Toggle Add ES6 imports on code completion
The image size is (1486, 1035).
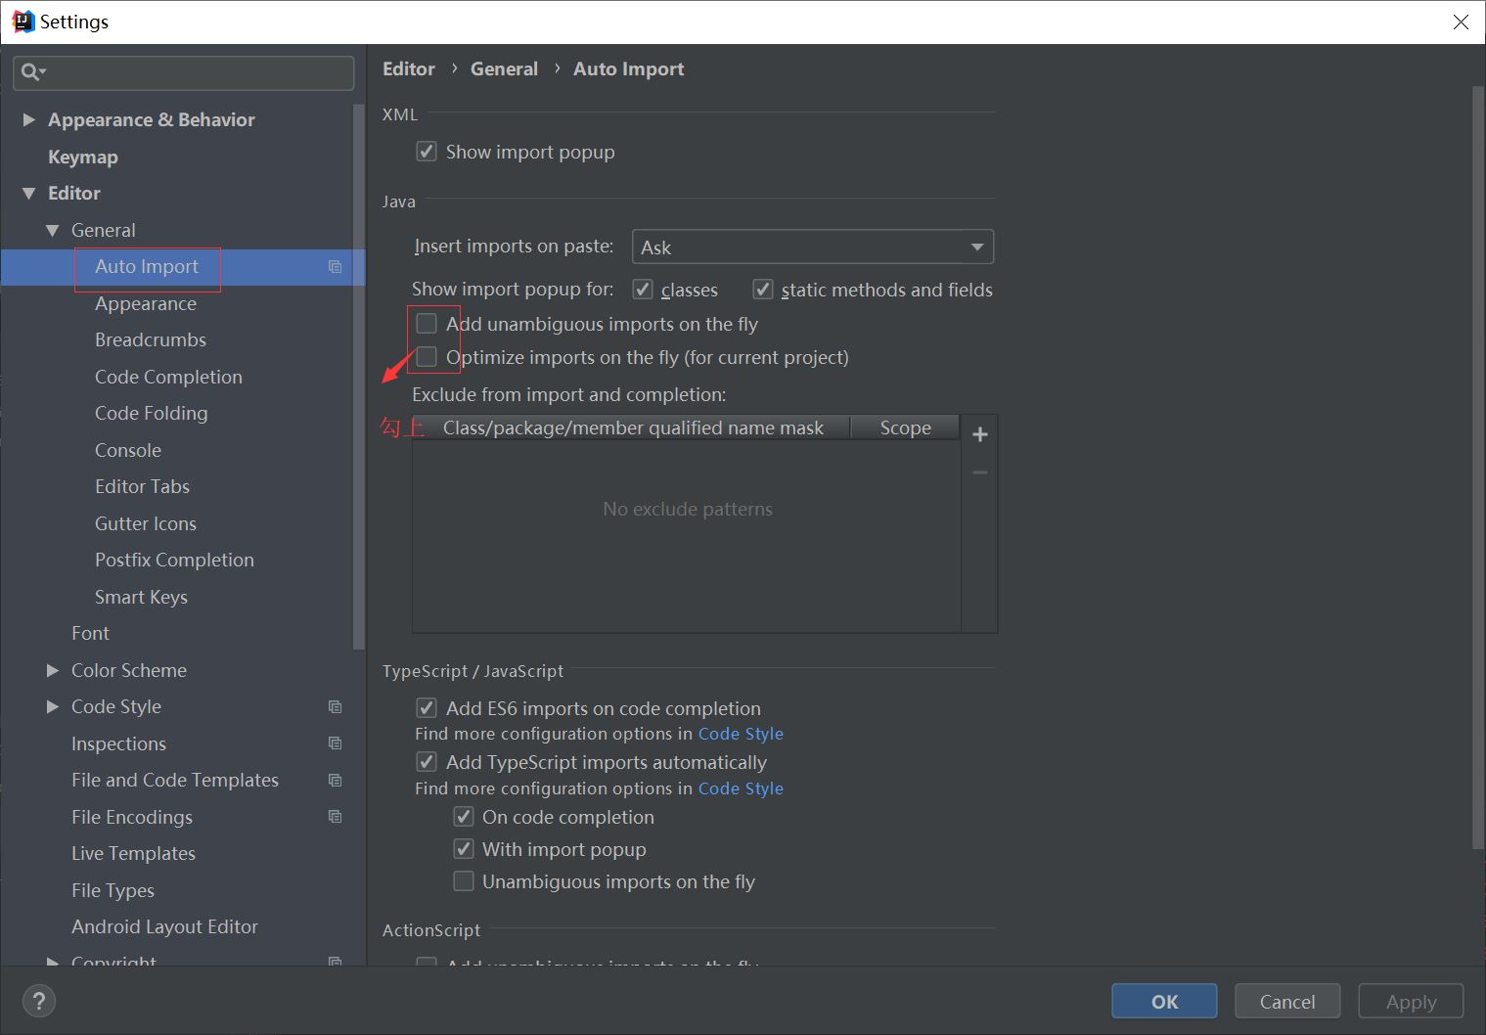click(427, 708)
